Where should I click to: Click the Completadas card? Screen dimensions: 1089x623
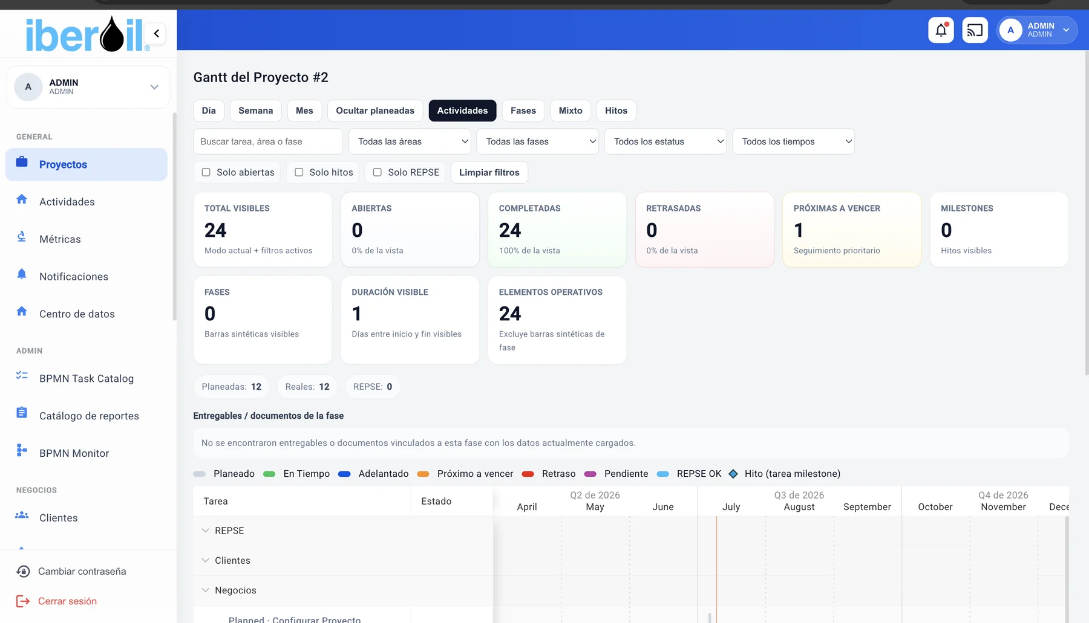(x=557, y=230)
